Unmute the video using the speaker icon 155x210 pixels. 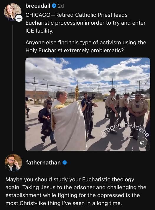click(x=142, y=142)
